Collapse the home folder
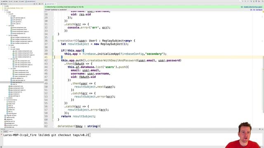This screenshot has width=264, height=148. pyautogui.click(x=7, y=25)
